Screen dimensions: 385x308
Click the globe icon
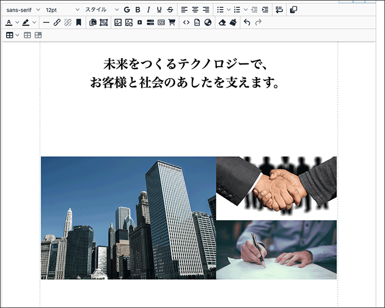(x=208, y=23)
